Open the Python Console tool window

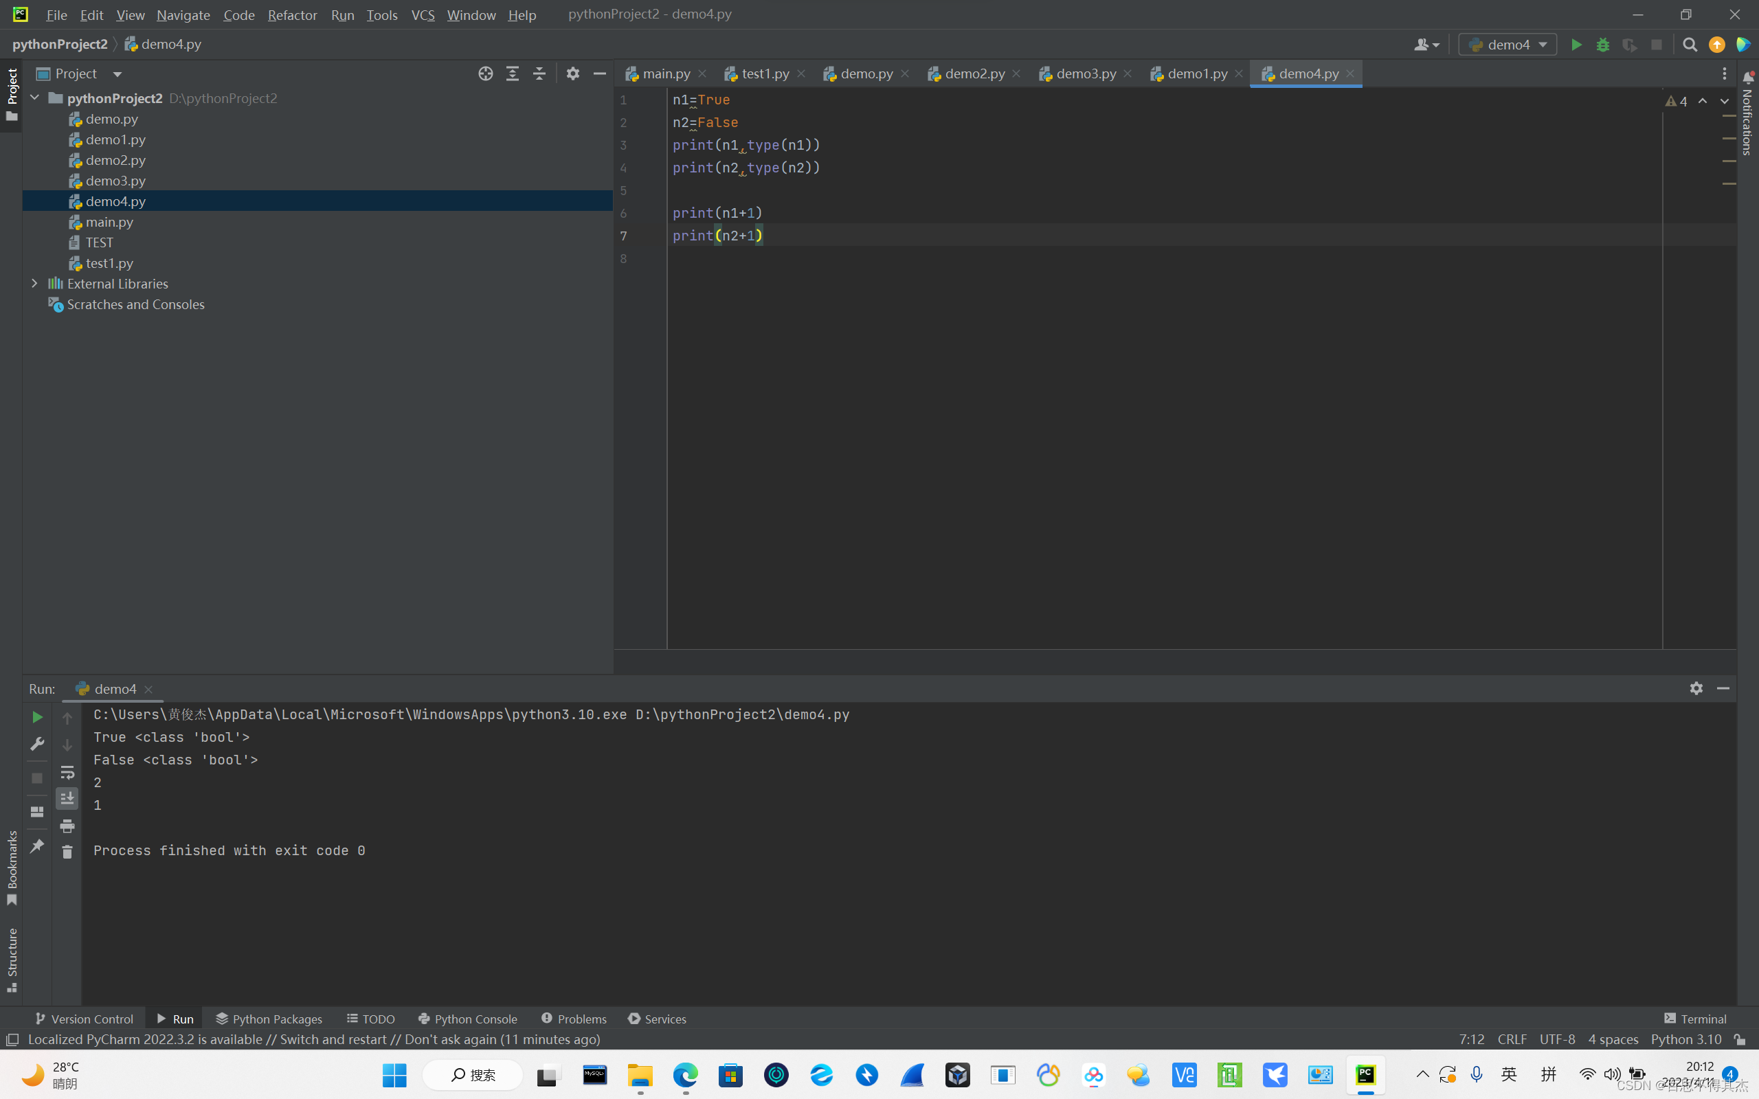[467, 1019]
